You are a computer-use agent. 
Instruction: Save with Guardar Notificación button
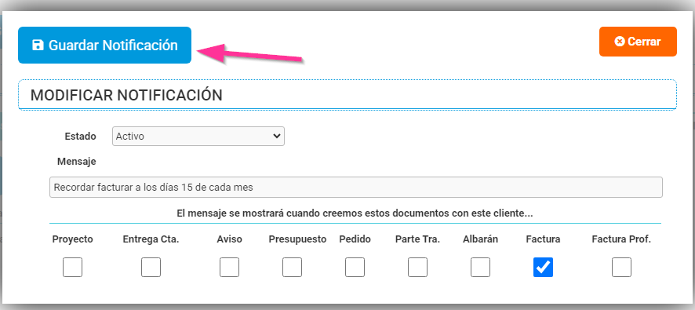(104, 46)
